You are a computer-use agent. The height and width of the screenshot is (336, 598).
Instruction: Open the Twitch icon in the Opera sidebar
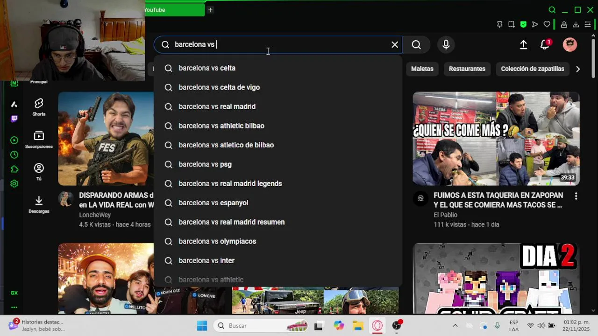14,119
